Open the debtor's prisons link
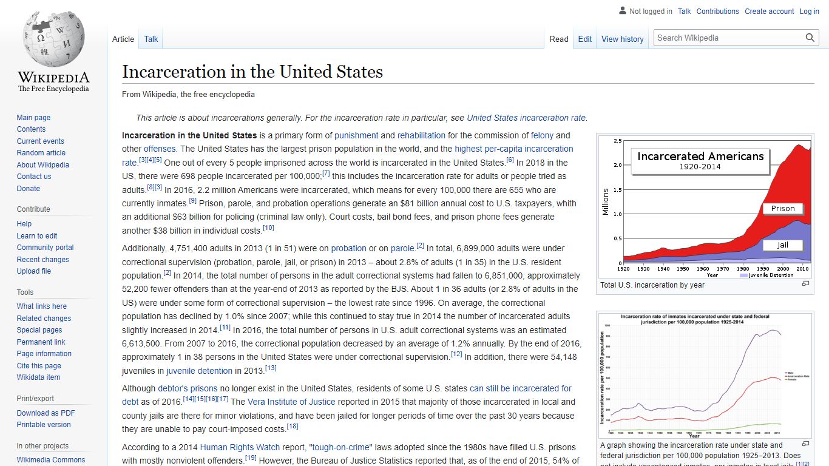 tap(188, 388)
